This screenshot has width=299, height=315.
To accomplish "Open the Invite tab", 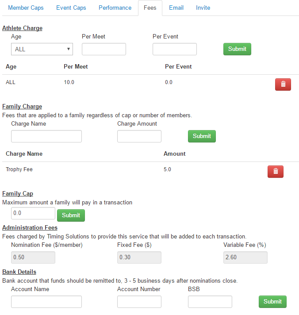I will (203, 8).
